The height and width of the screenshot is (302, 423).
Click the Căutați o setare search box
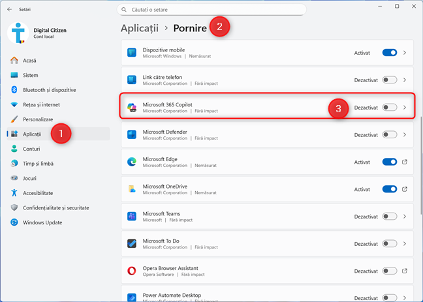211,10
